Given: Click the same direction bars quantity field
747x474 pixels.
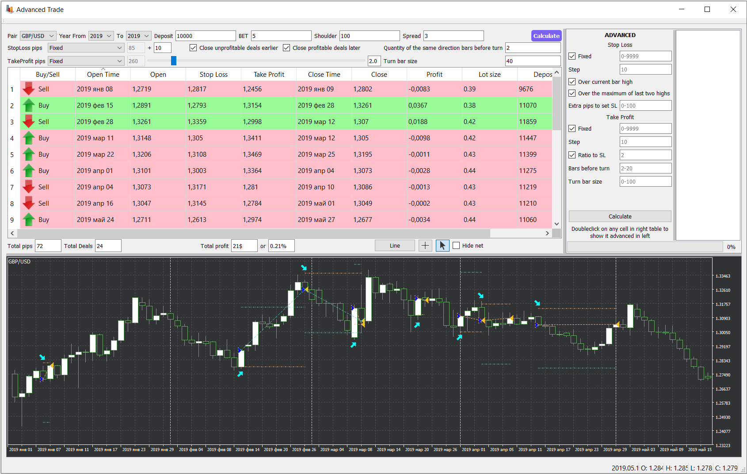Looking at the screenshot, I should point(533,48).
